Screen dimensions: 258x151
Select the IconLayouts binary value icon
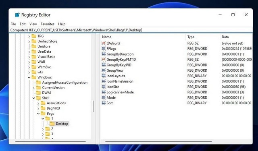click(x=104, y=76)
